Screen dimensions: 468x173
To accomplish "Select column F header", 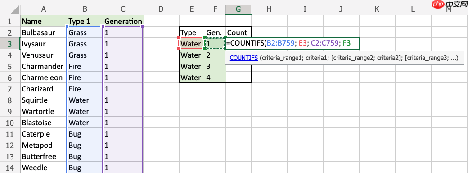I will (215, 9).
